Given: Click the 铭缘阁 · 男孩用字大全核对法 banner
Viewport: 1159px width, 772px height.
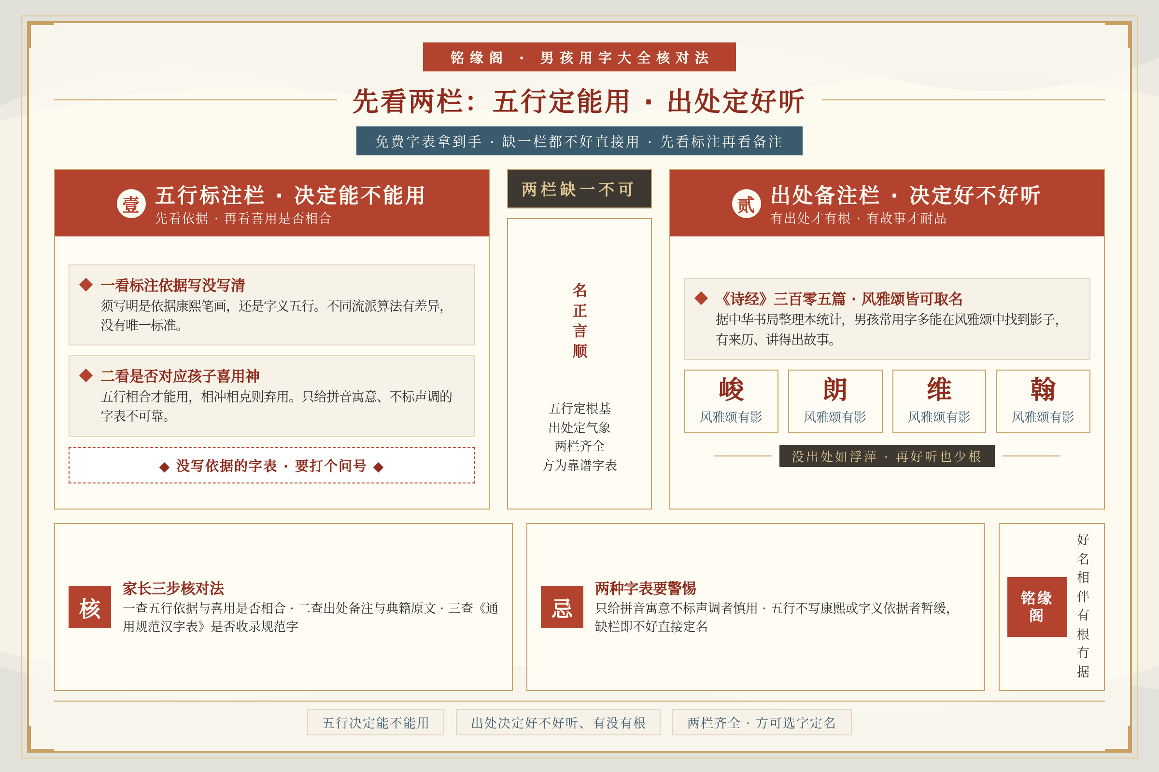Looking at the screenshot, I should coord(579,57).
